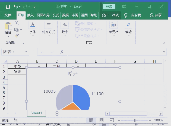Viewport: 171px width, 126px height.
Task: Open the 编辑 editing group
Action: (128, 29)
